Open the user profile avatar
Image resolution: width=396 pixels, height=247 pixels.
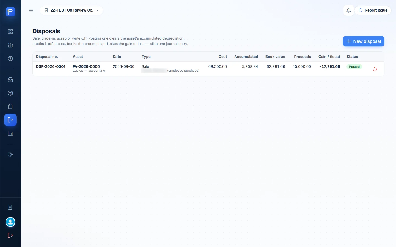[x=10, y=222]
